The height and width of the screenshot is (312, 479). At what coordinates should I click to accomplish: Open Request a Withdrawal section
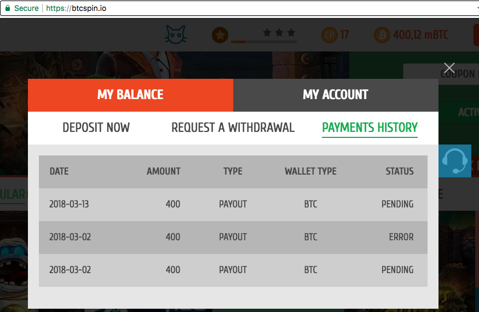pyautogui.click(x=233, y=128)
